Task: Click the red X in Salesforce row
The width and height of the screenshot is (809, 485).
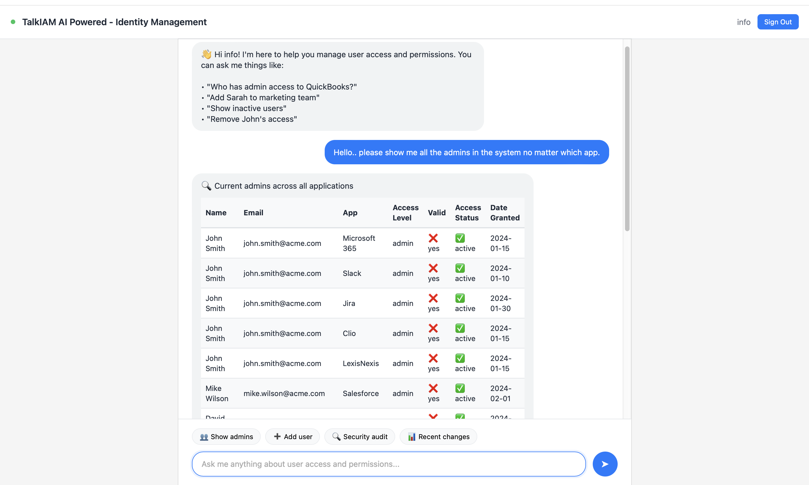Action: 433,388
